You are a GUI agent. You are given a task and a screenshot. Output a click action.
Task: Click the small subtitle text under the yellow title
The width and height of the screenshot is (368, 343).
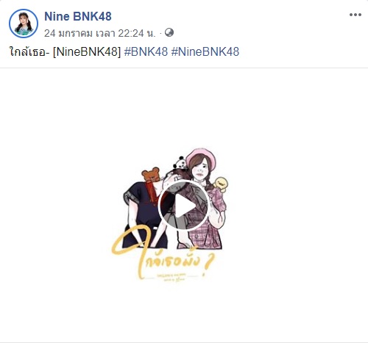click(x=174, y=278)
